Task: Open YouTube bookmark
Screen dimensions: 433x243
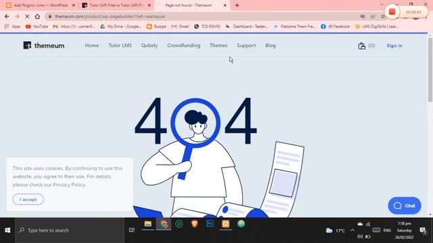Action: [x=37, y=26]
